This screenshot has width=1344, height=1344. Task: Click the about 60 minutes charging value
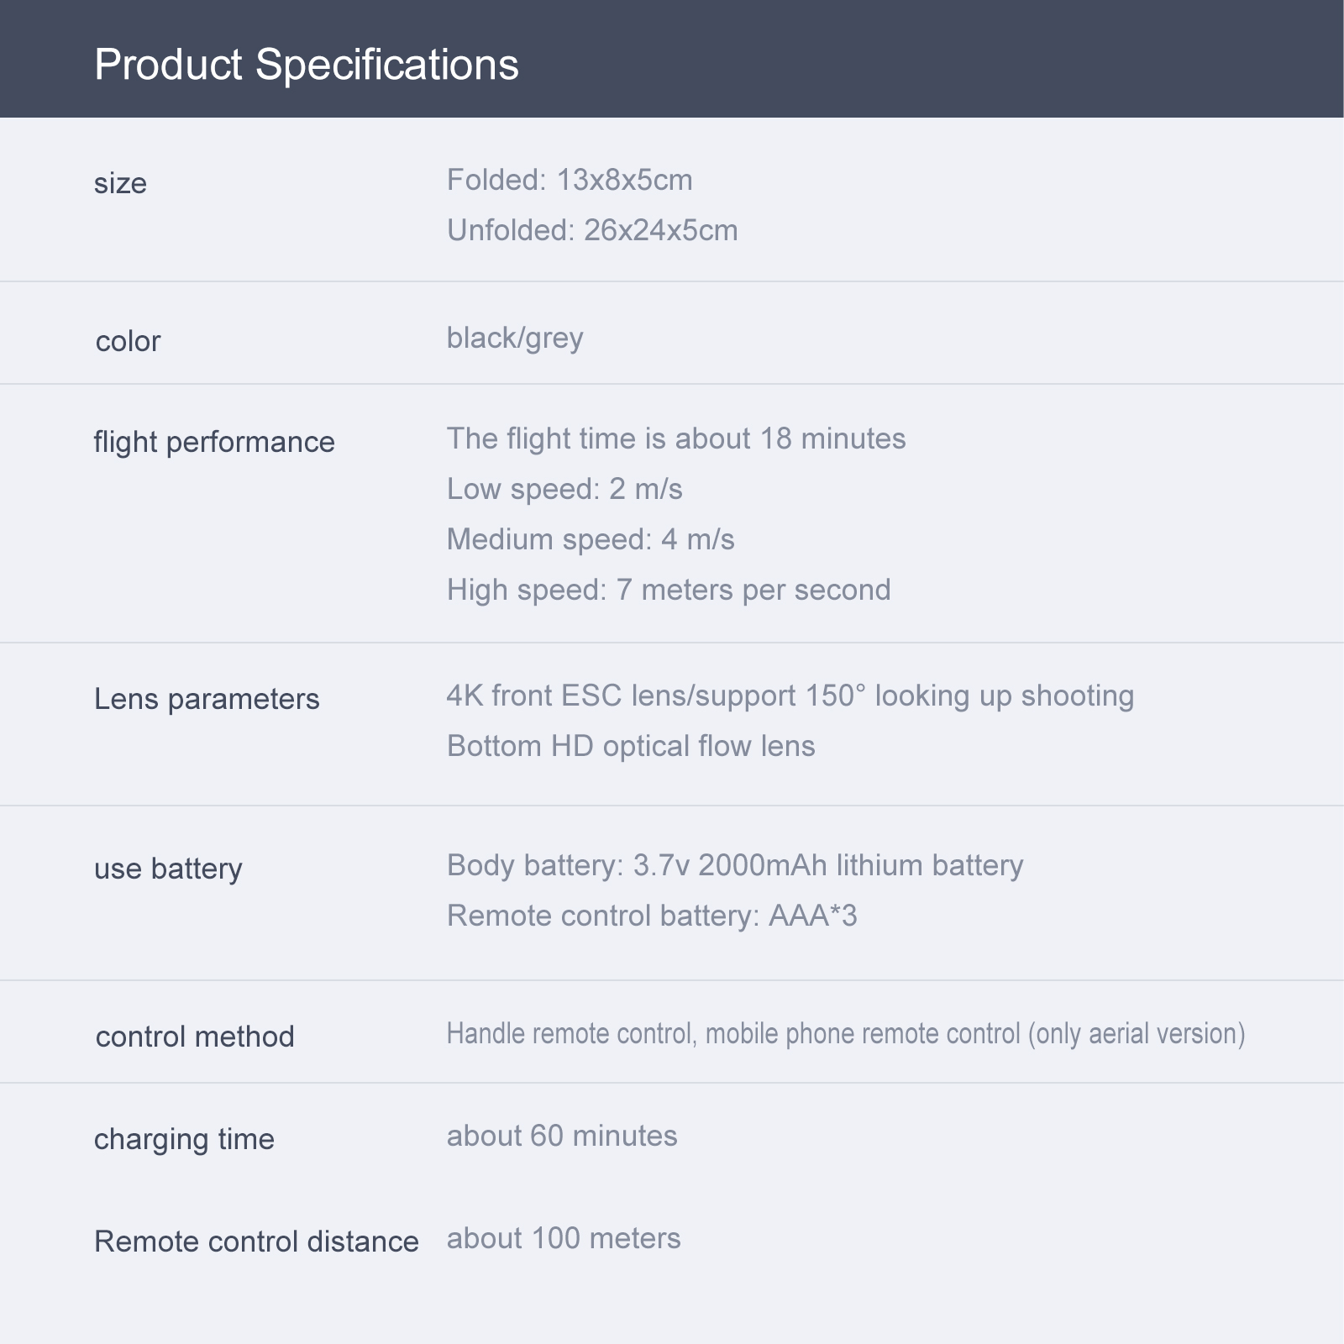562,1136
